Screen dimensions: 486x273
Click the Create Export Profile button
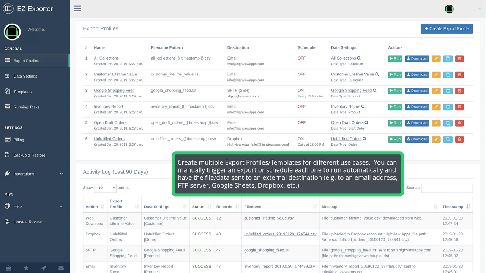tap(447, 28)
